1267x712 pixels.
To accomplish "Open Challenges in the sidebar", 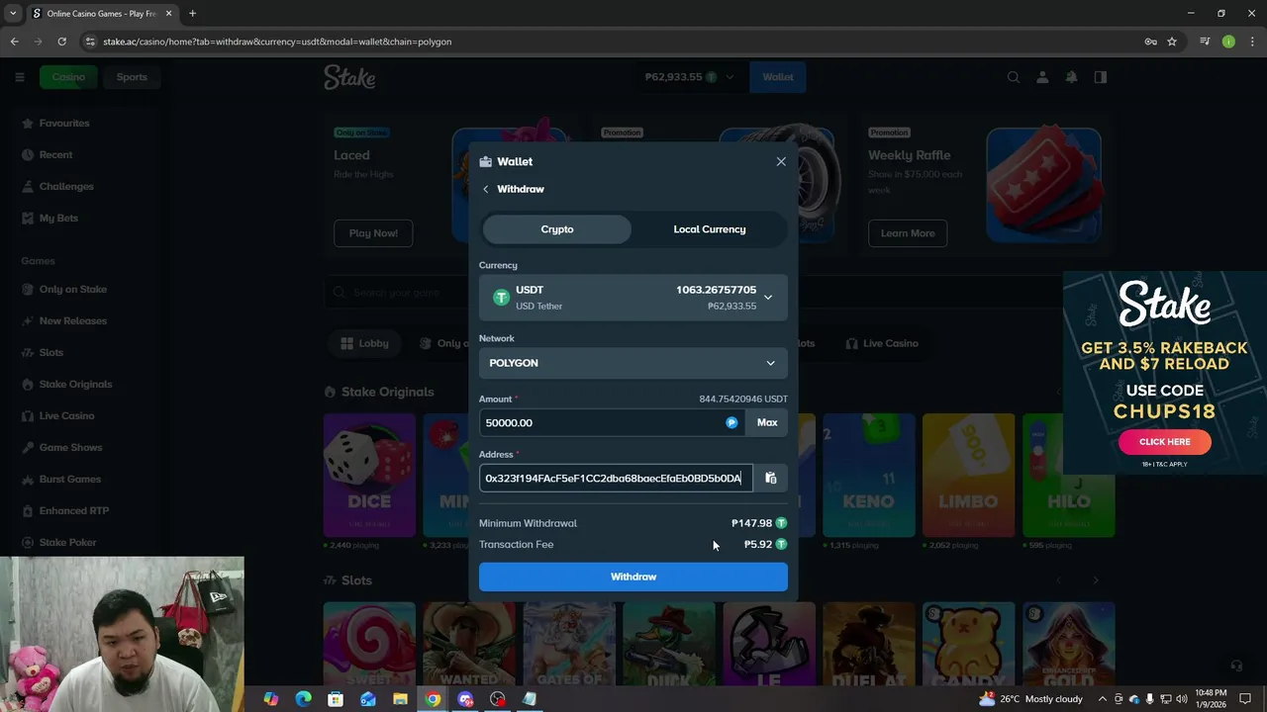I will (66, 187).
